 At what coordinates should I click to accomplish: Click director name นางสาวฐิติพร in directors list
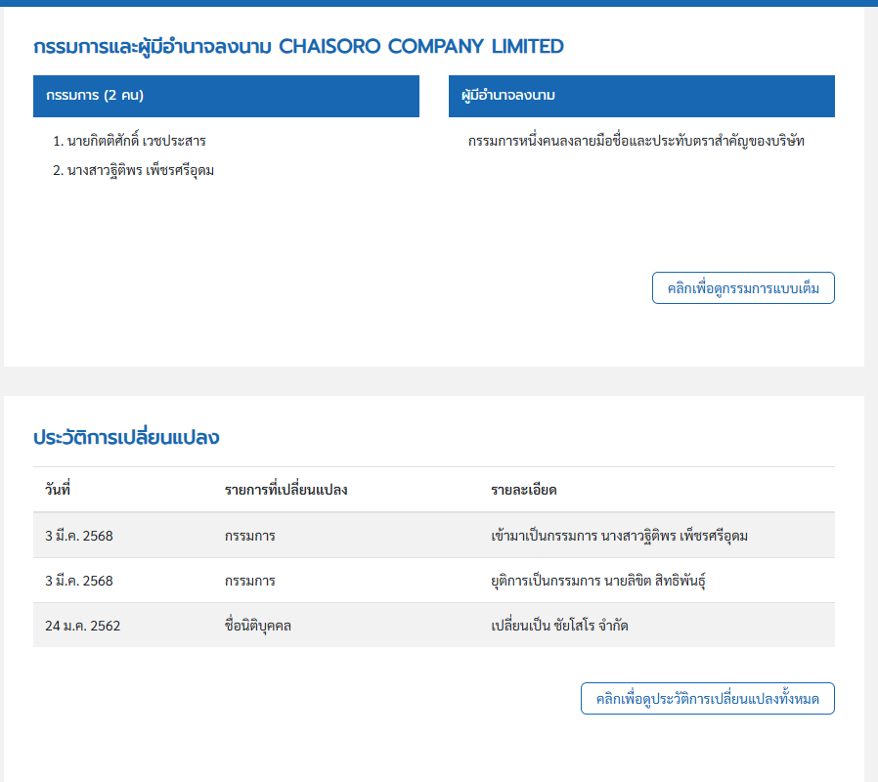140,171
